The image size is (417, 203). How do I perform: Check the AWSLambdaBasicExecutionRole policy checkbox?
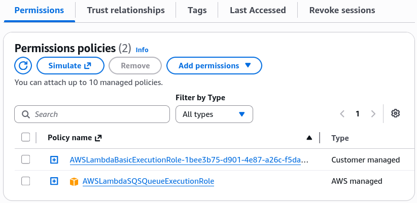(x=25, y=160)
